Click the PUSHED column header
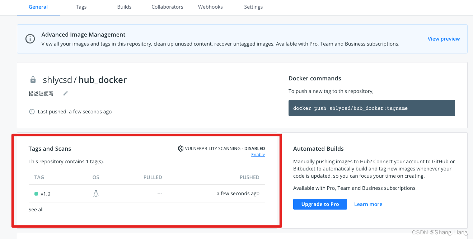This screenshot has height=239, width=473. 249,177
